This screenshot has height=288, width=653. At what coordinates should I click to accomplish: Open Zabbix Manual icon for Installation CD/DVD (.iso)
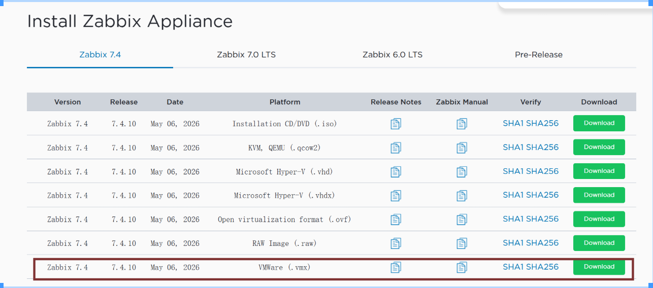(x=462, y=123)
